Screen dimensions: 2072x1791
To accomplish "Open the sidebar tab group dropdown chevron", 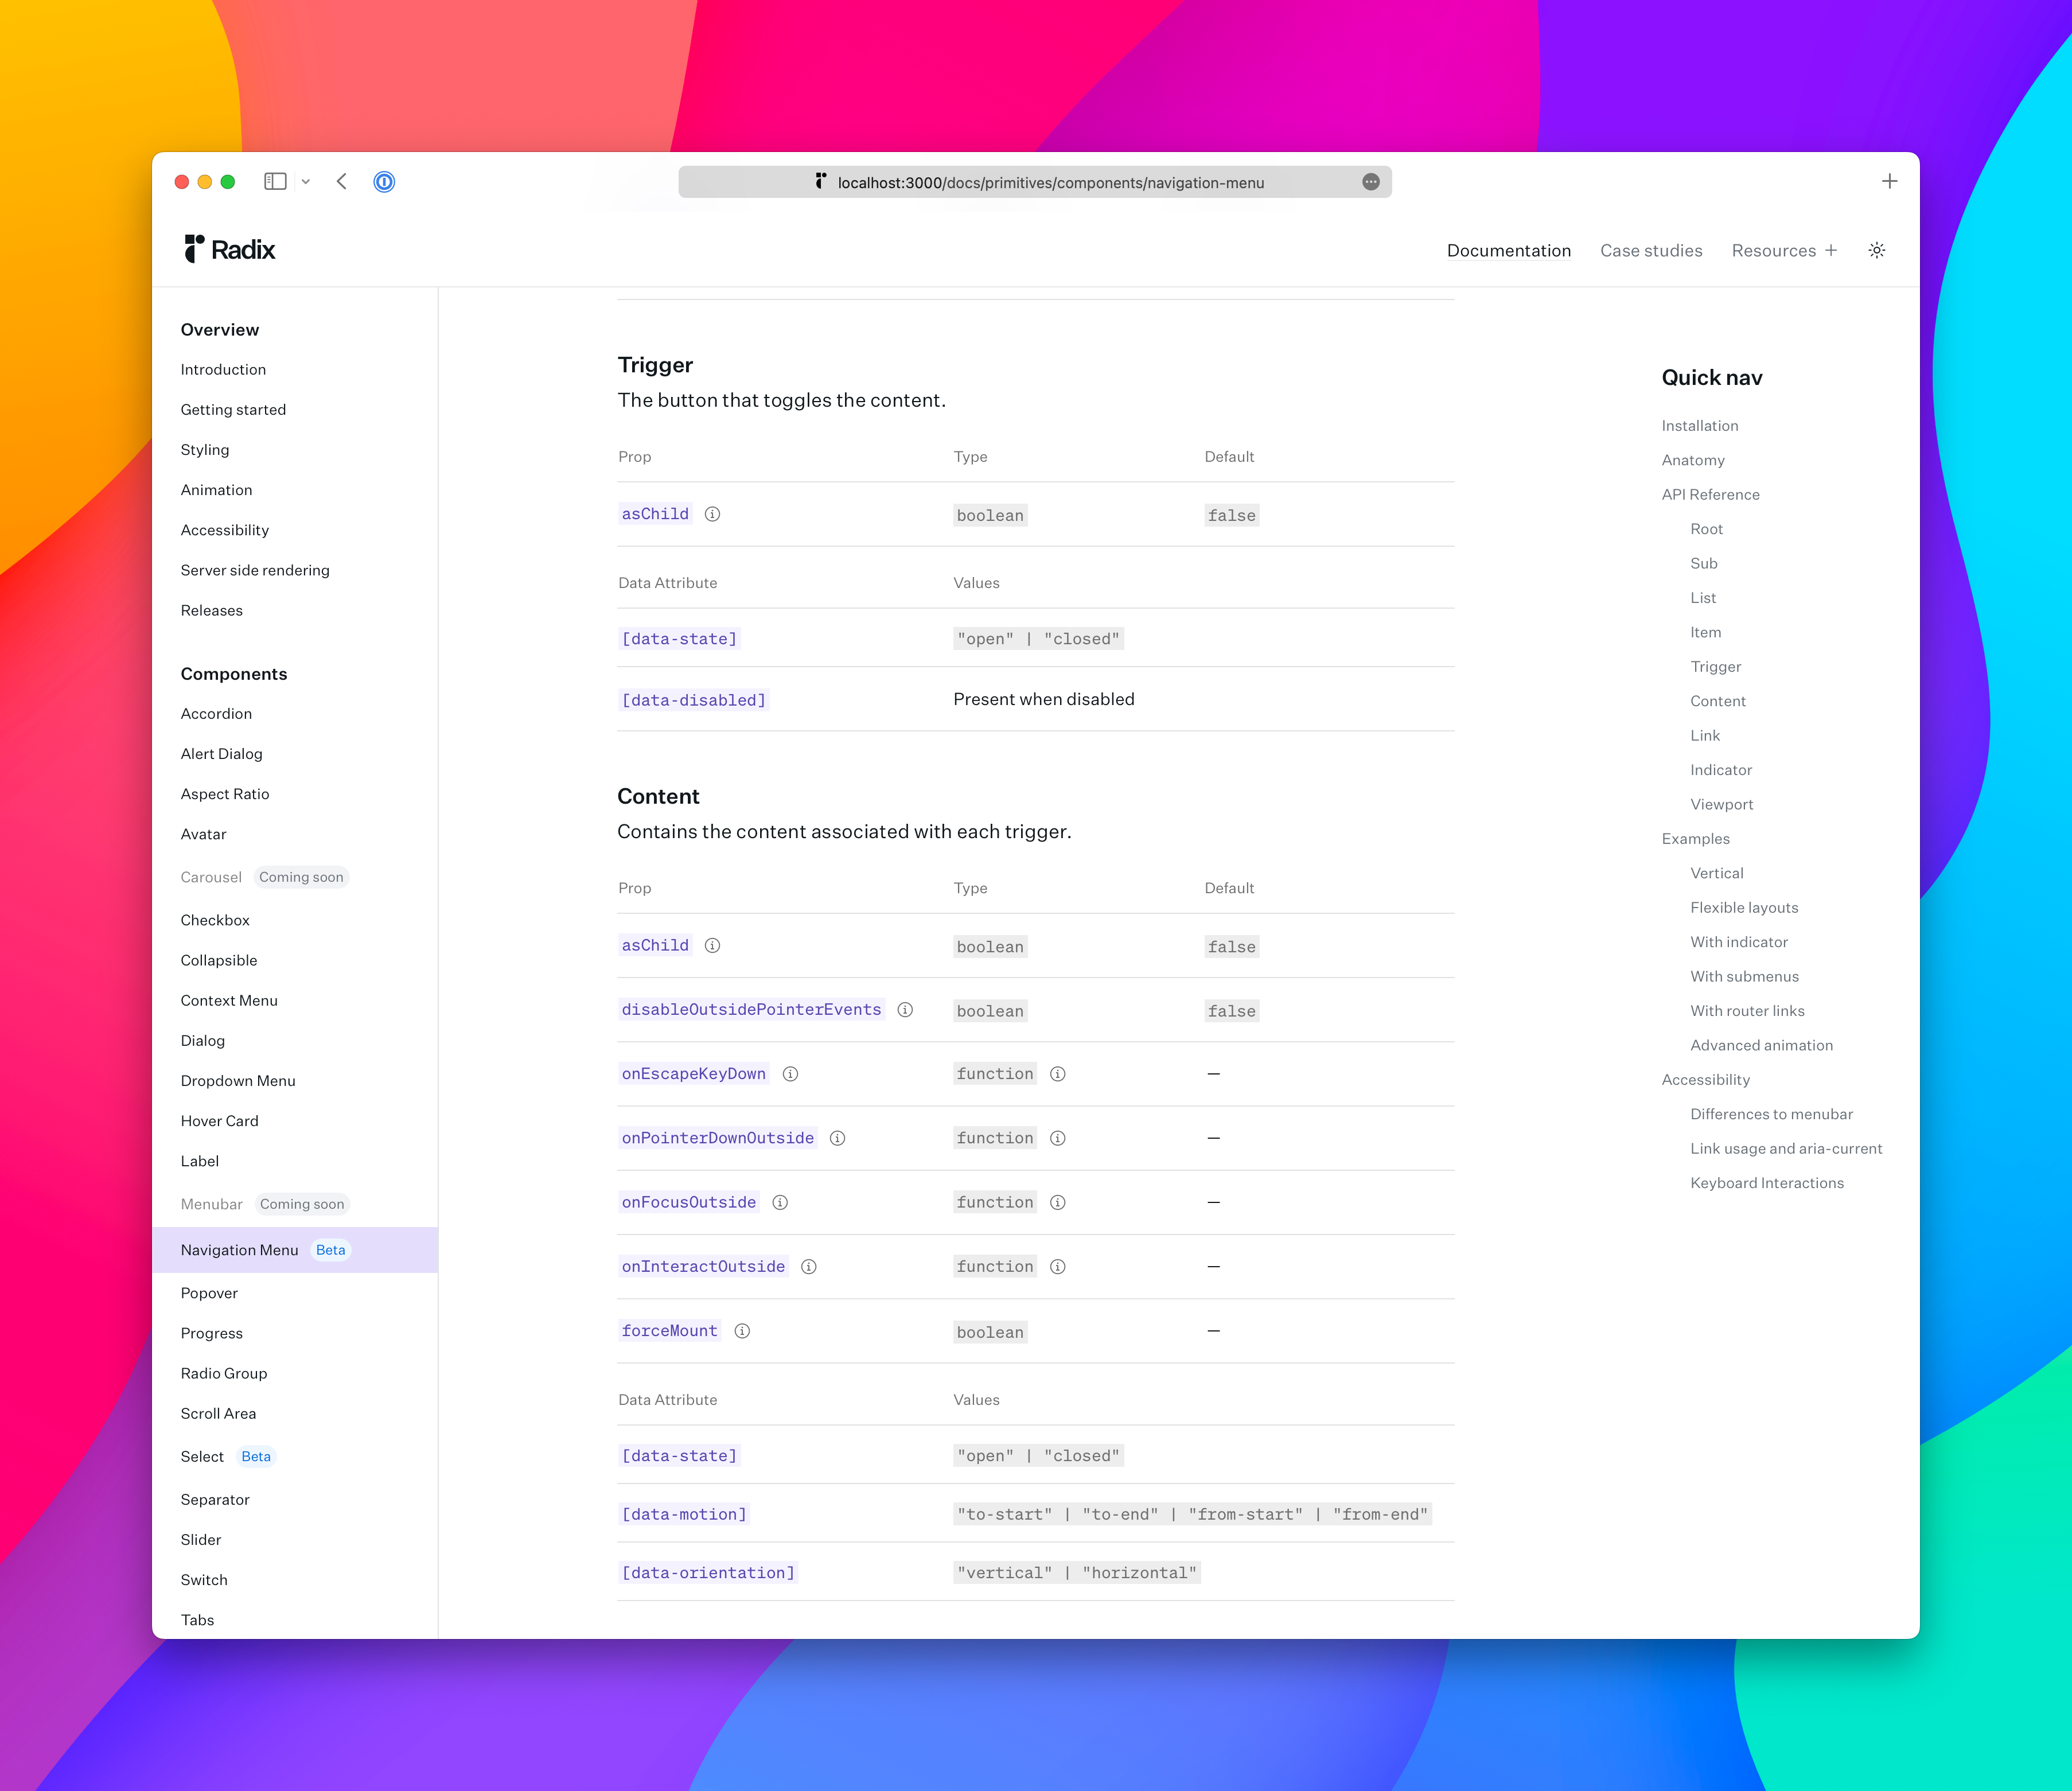I will [306, 182].
